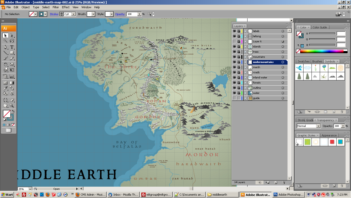Screen dimensions: 351x198
Task: Open the Filter menu
Action: click(56, 7)
